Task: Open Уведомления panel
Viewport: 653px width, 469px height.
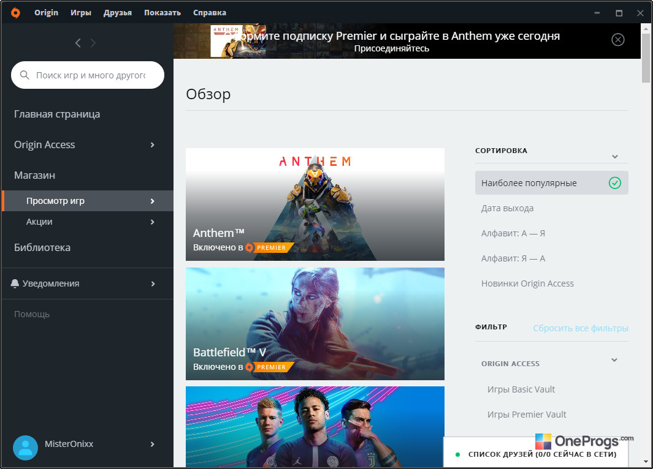Action: 51,283
